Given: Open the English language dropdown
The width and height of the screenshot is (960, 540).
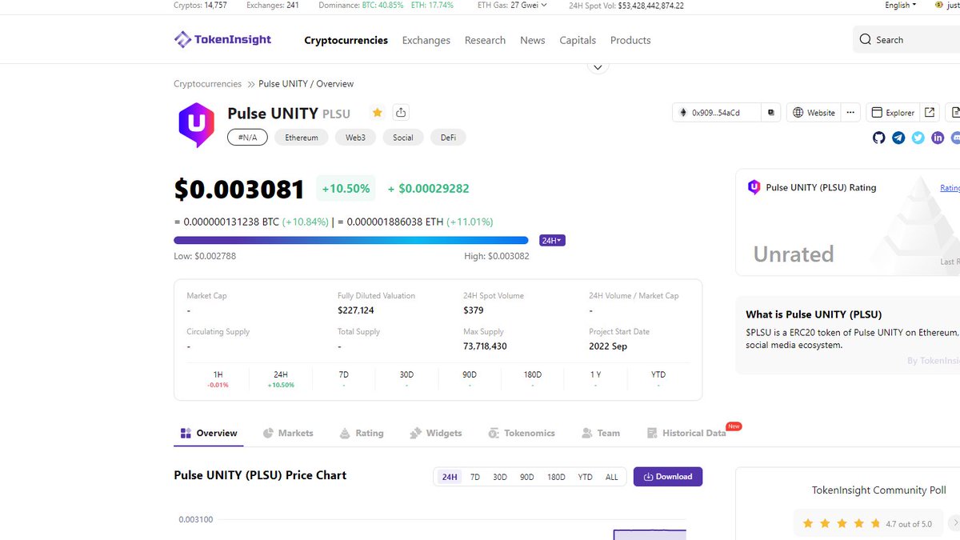Looking at the screenshot, I should pyautogui.click(x=901, y=5).
